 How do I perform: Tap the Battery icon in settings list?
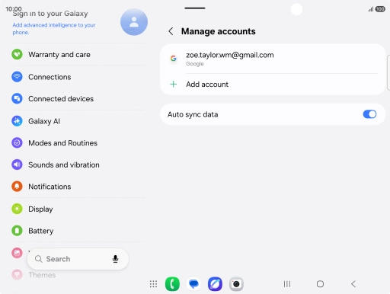[x=17, y=231]
